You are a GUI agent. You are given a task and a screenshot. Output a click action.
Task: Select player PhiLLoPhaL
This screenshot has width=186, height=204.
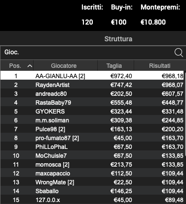tap(92, 146)
